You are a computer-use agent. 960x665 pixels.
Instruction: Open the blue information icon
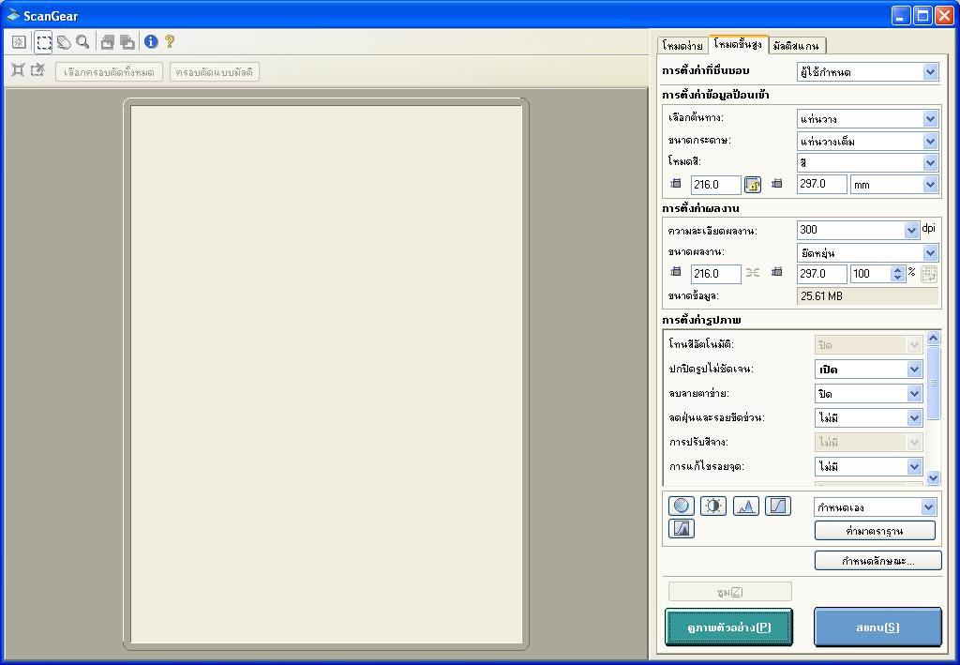pyautogui.click(x=151, y=42)
